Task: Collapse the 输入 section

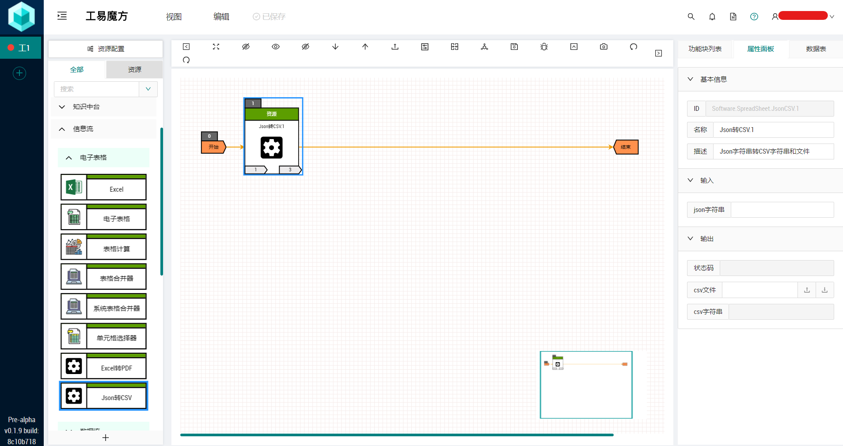Action: (x=760, y=181)
